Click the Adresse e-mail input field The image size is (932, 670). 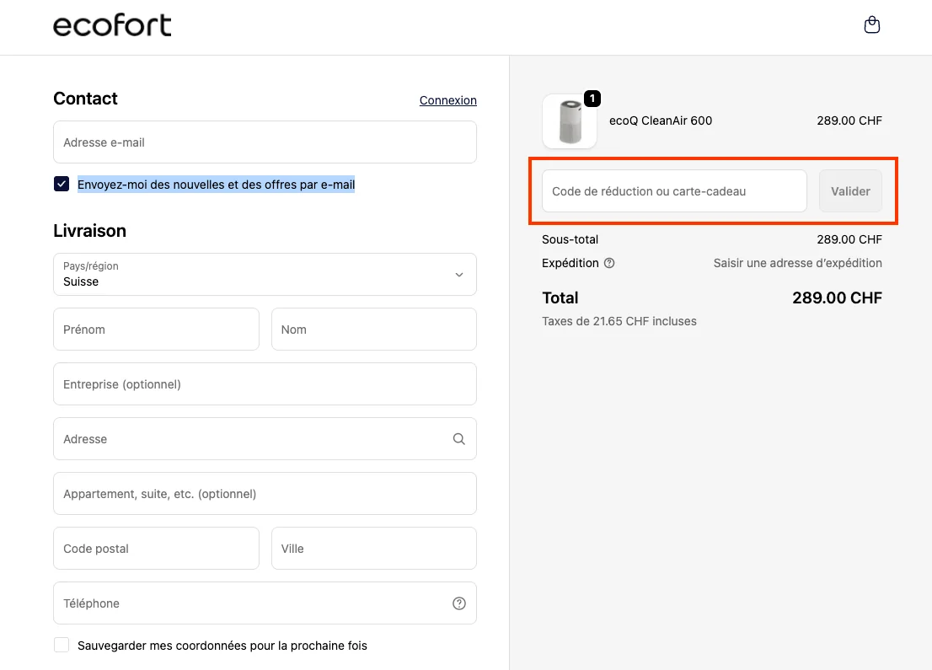pyautogui.click(x=265, y=142)
